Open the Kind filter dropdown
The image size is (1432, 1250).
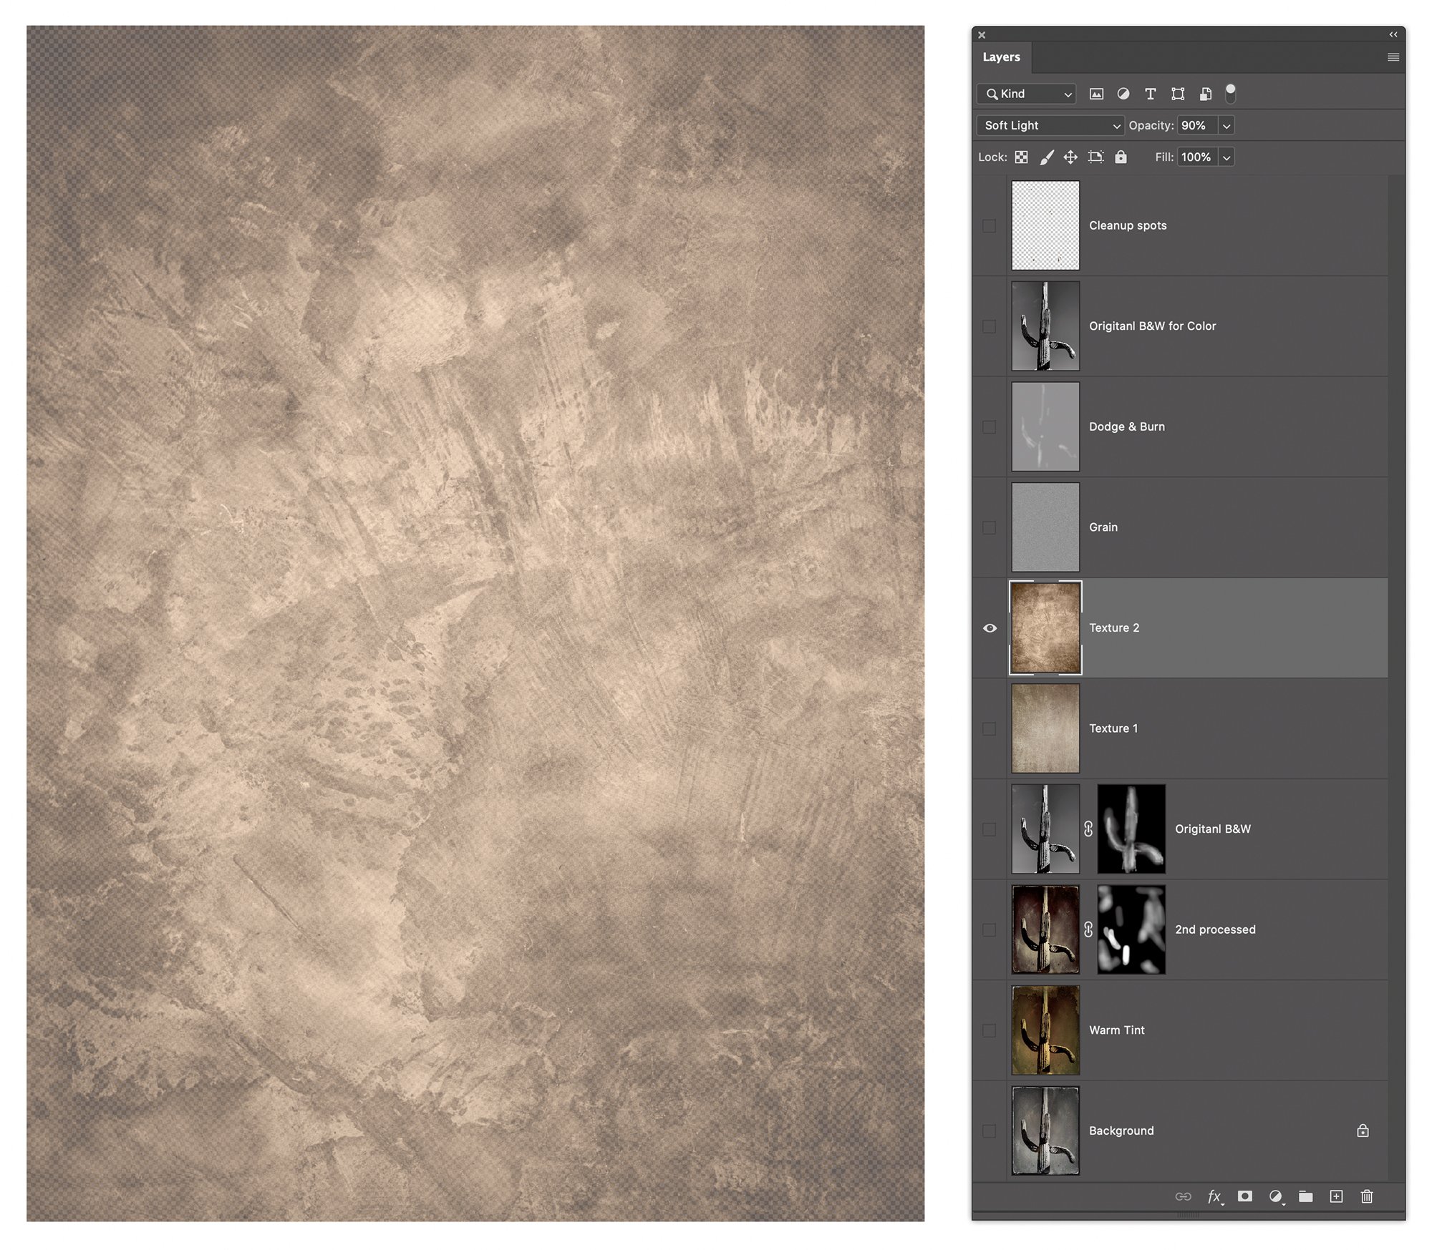(x=1027, y=94)
